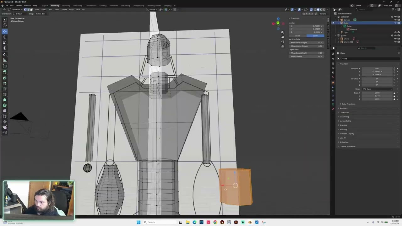Select the Loop Cut tool
This screenshot has width=402, height=226.
(x=5, y=89)
